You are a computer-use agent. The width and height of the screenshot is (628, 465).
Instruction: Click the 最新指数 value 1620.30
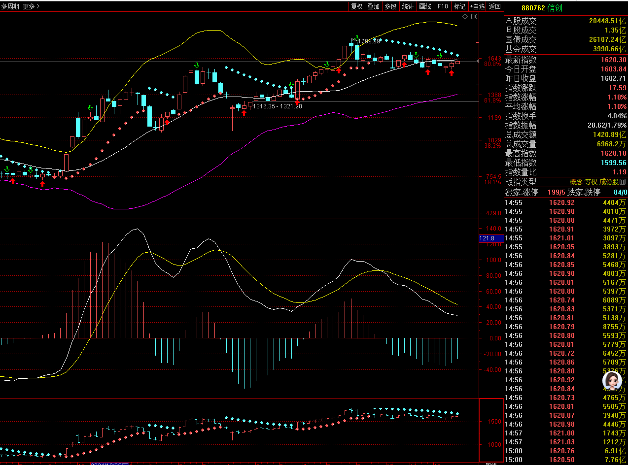[x=614, y=60]
